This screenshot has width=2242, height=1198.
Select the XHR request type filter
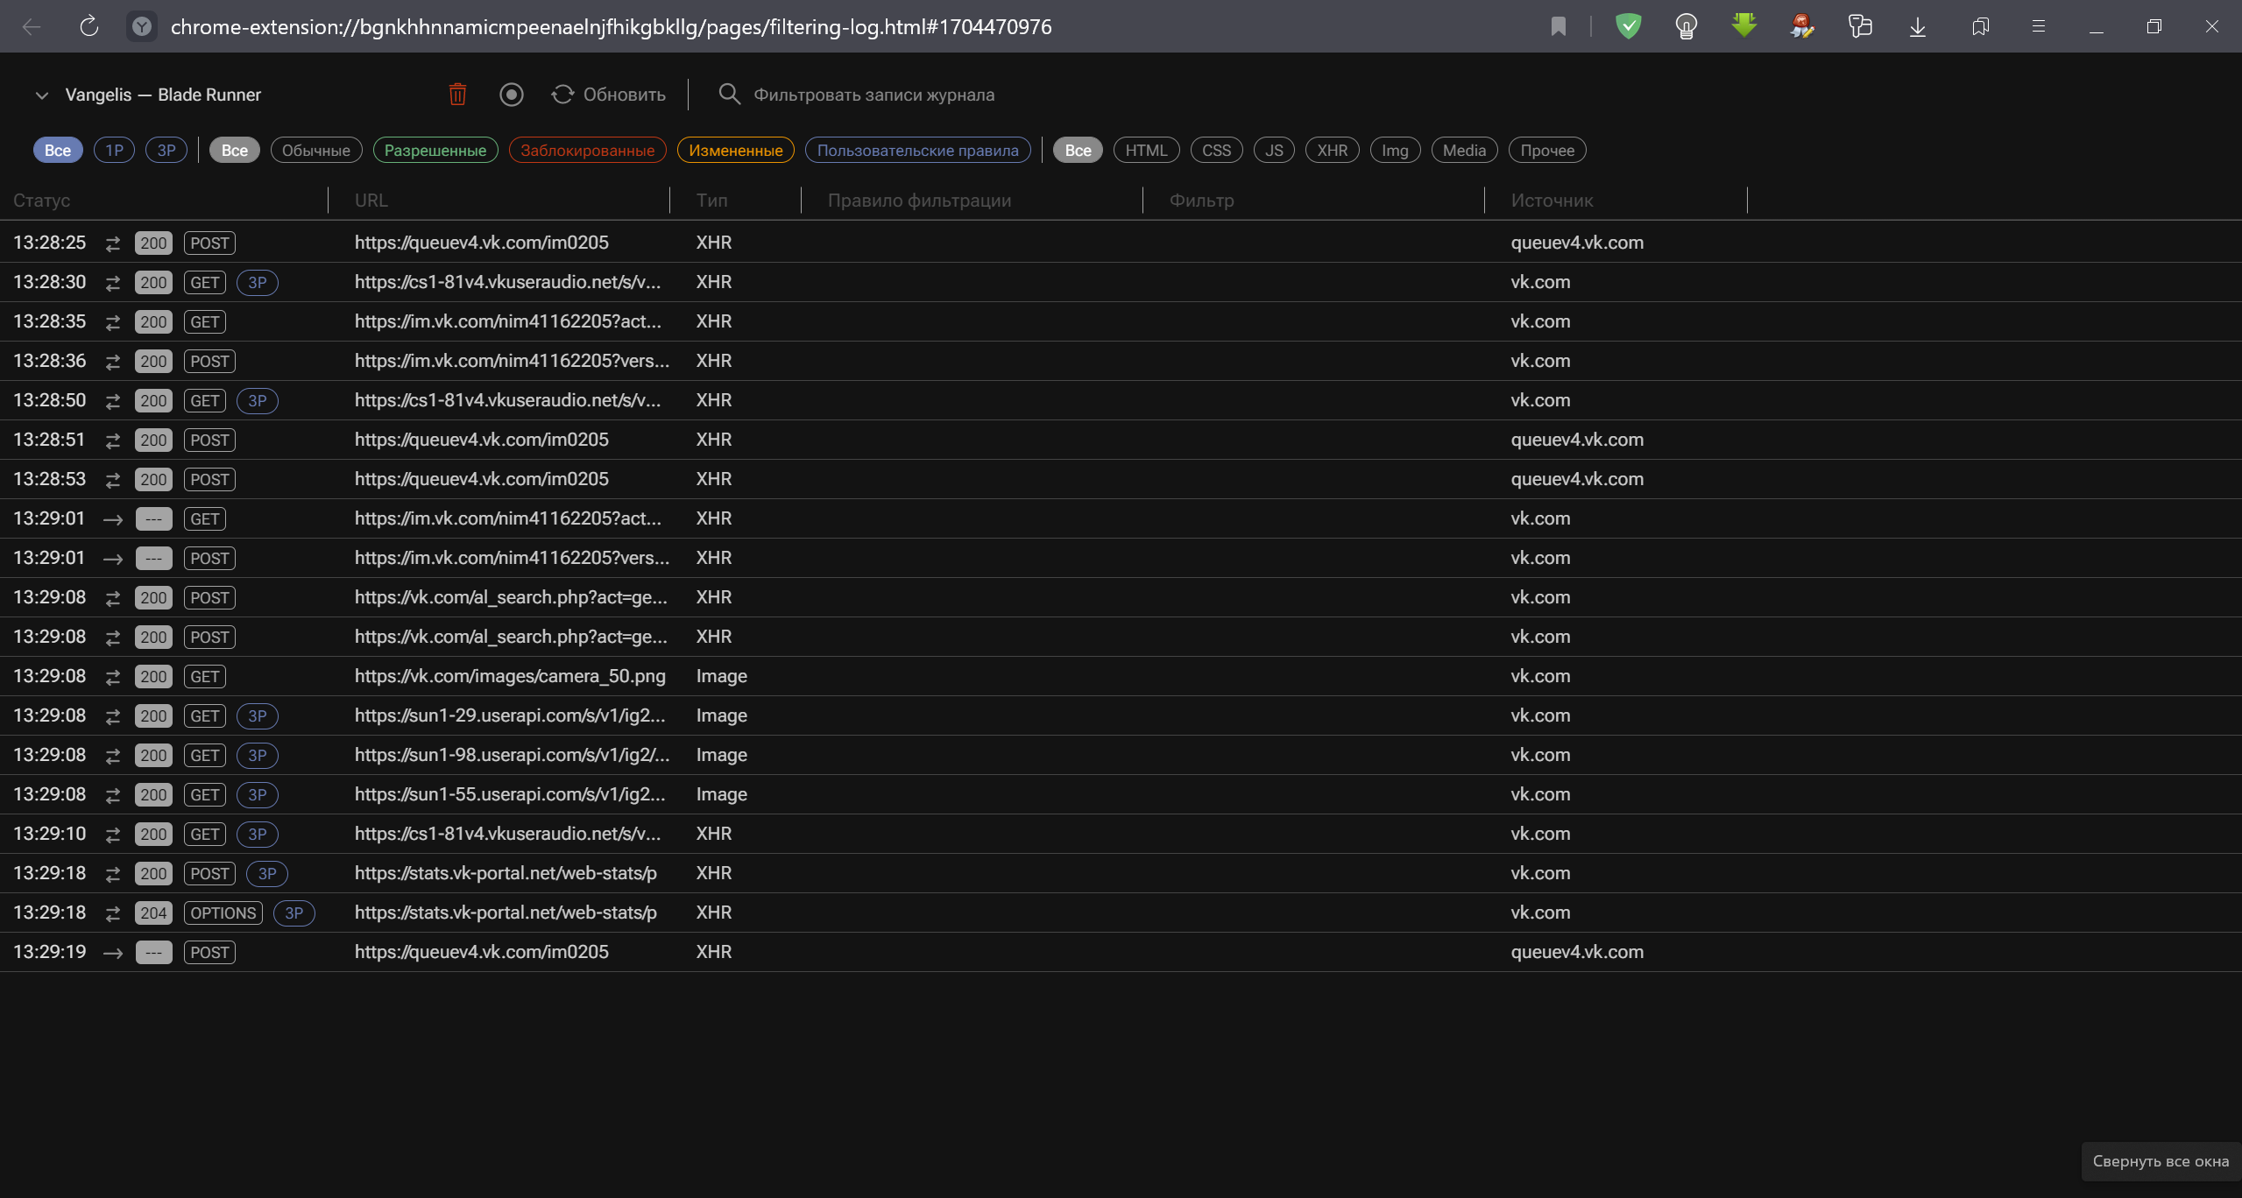(x=1331, y=150)
